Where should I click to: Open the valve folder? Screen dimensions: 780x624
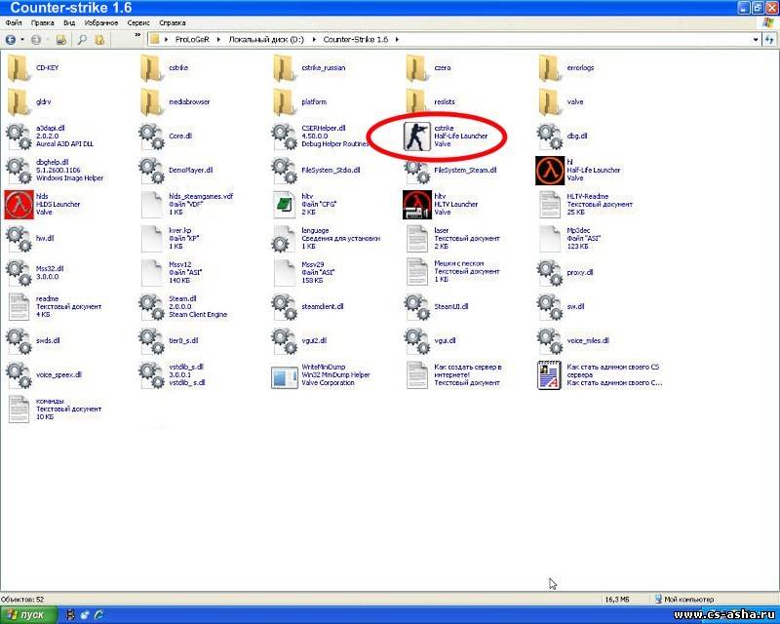pos(551,101)
